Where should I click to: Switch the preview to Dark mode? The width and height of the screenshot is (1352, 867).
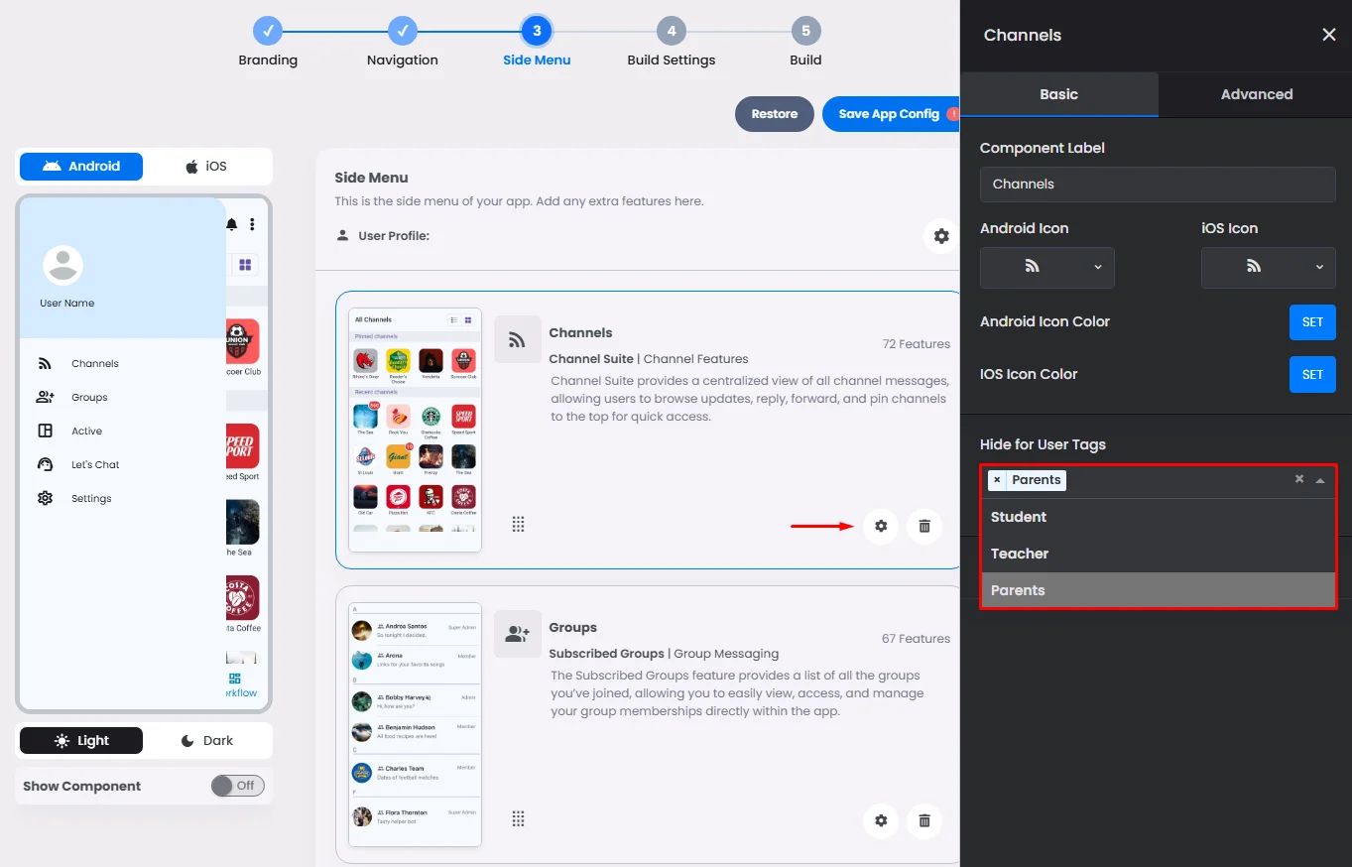(206, 741)
